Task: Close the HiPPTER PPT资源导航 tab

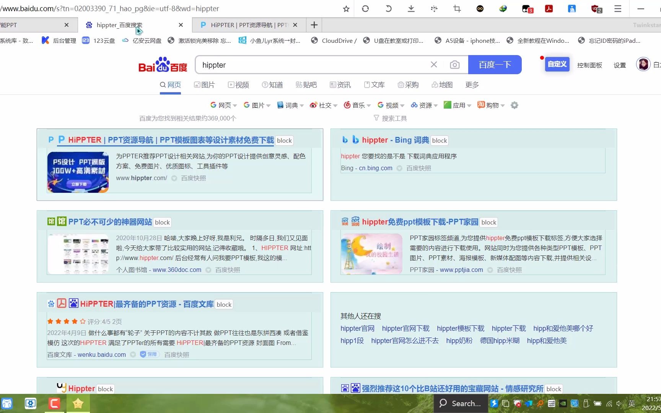Action: pos(295,25)
